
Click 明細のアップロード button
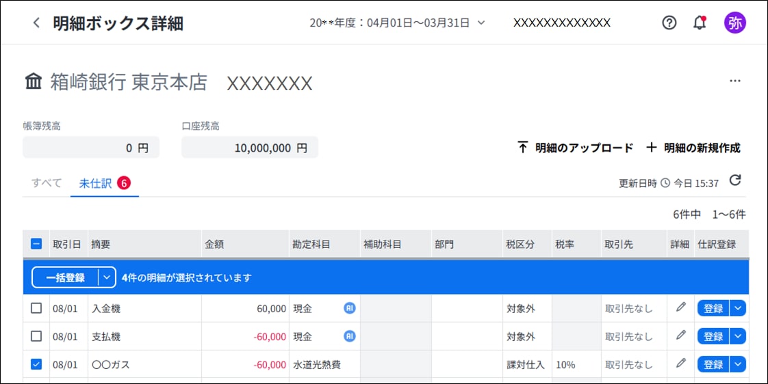(x=575, y=148)
